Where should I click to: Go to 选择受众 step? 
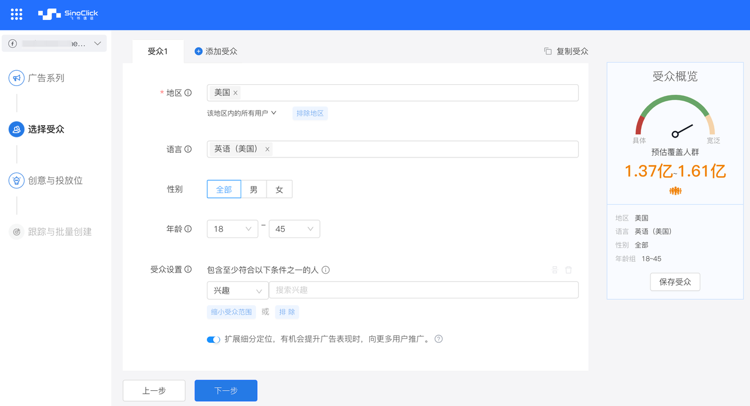coord(46,129)
